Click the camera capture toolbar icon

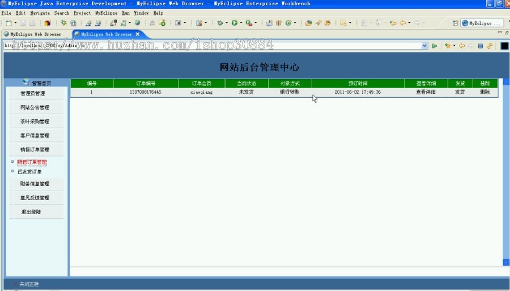(178, 23)
